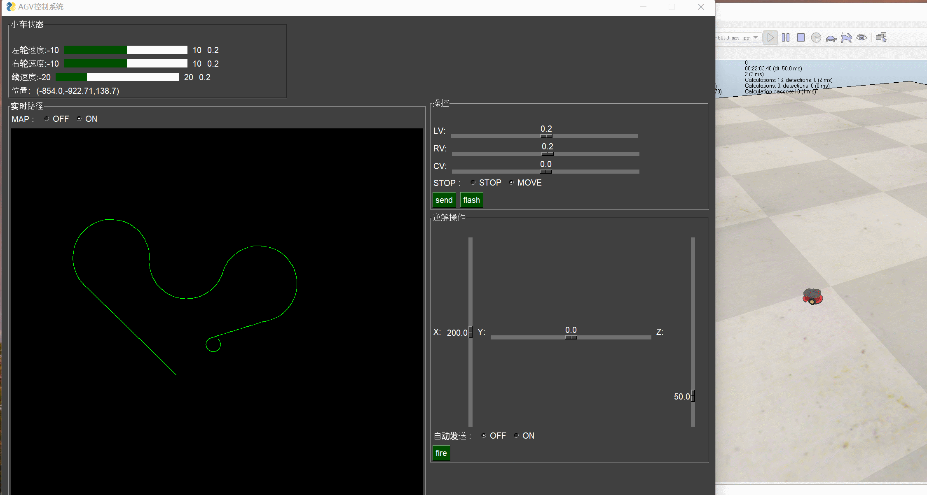Stop the simulation with the square icon

pos(801,38)
